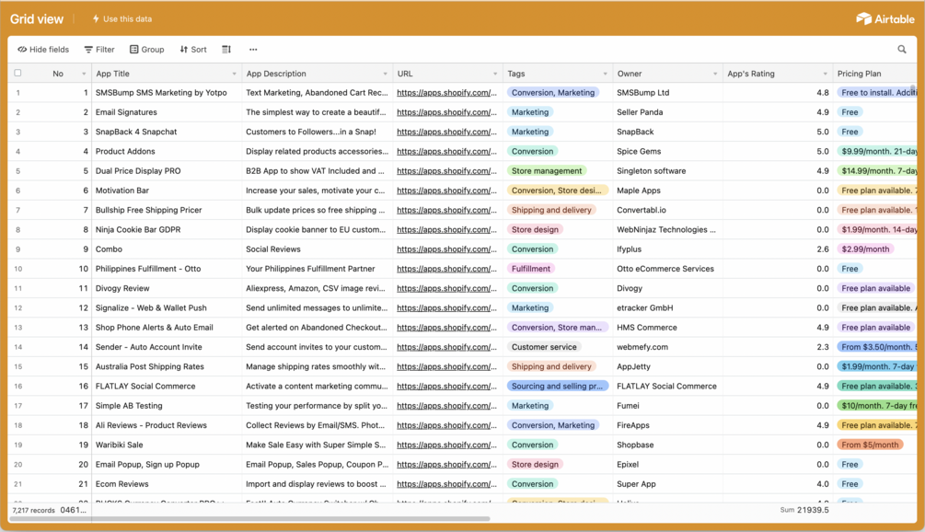Select the Ali Reviews - Product Reviews cell
Screen dimensions: 925x532
coord(167,425)
